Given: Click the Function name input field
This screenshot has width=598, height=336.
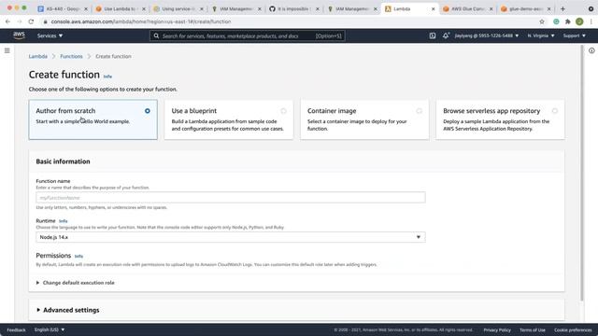Looking at the screenshot, I should [231, 197].
